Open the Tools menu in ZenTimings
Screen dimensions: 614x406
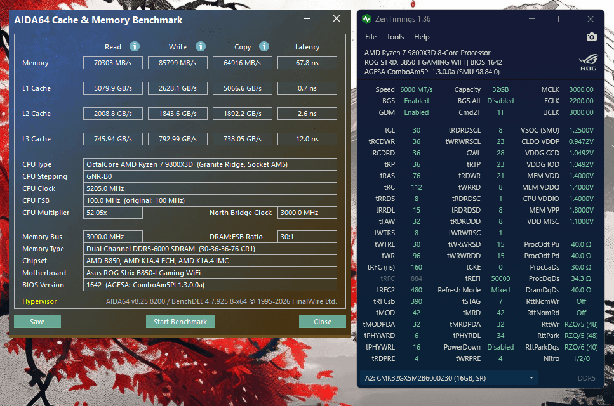pos(395,37)
